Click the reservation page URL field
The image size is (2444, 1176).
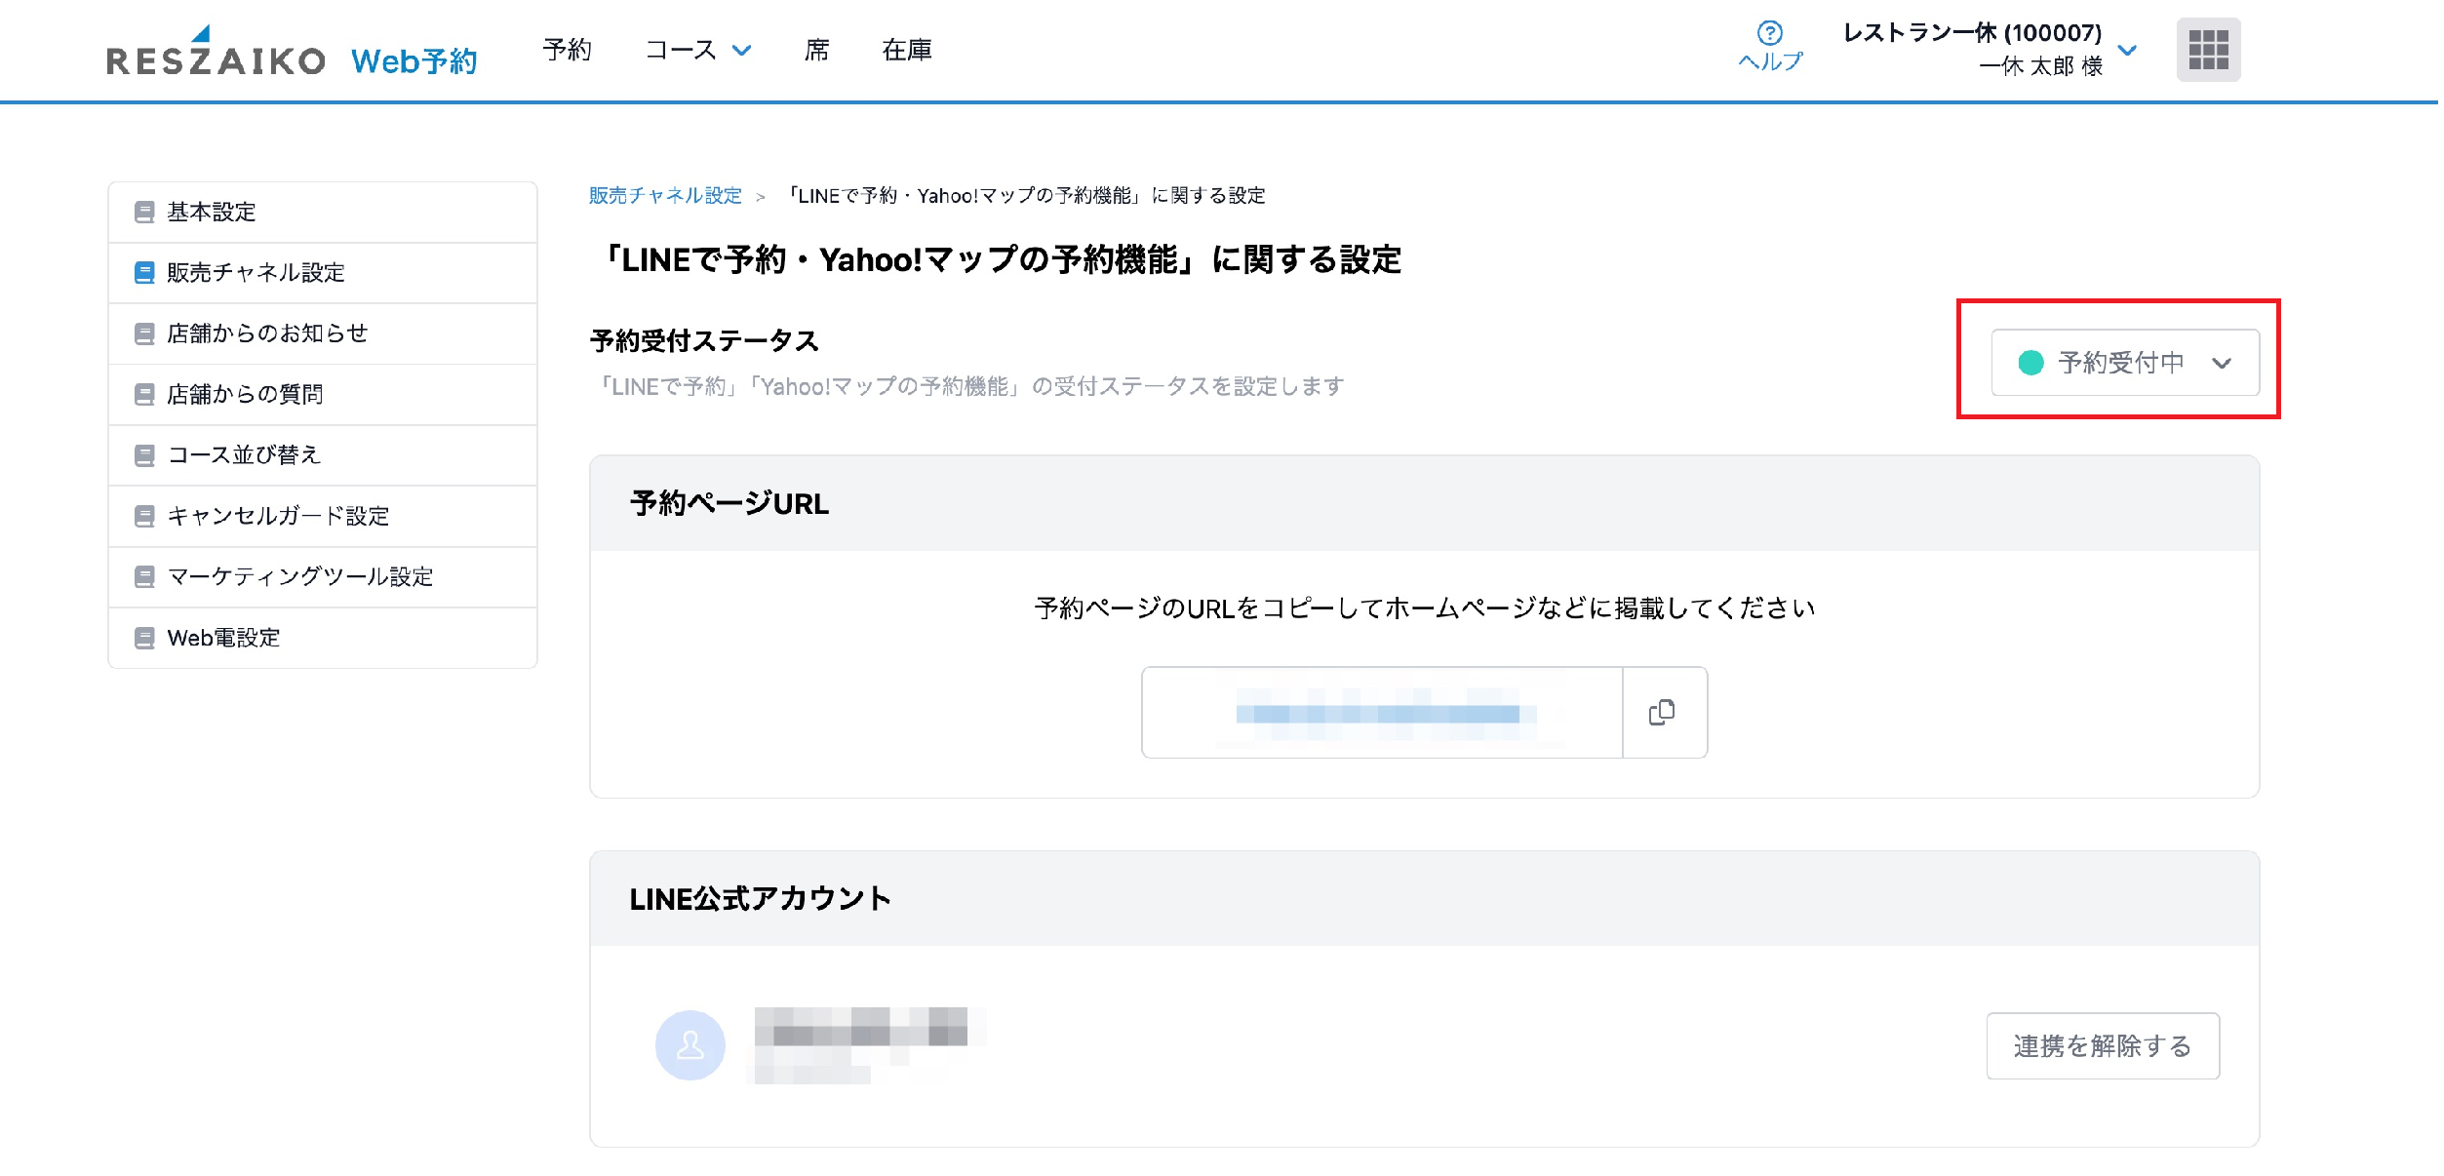tap(1381, 713)
